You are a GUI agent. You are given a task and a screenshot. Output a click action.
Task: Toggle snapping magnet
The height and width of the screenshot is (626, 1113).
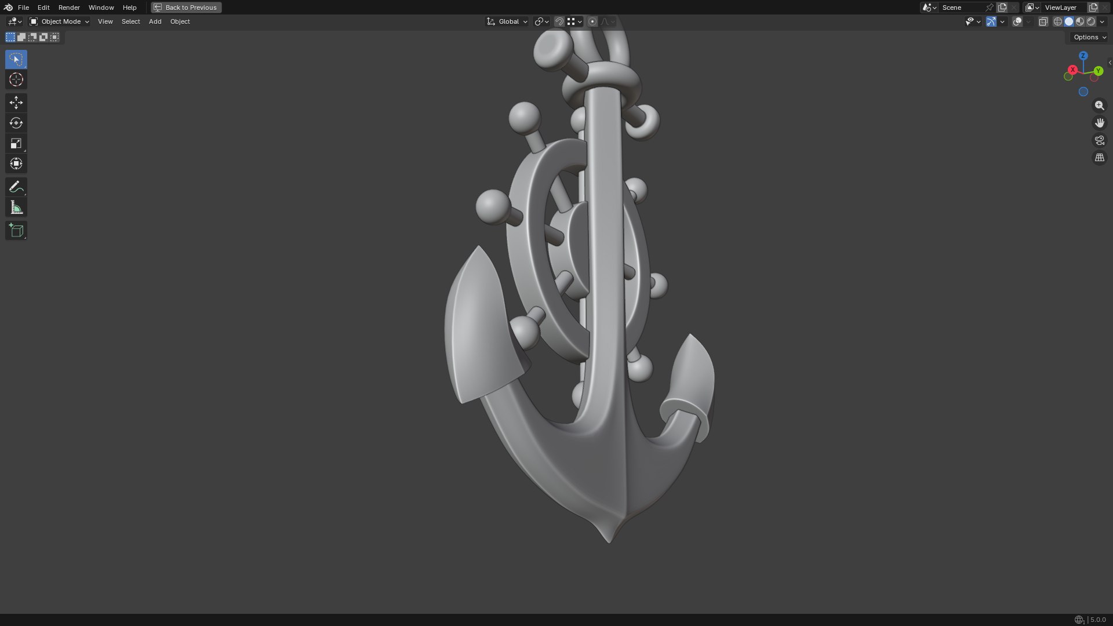click(x=559, y=21)
